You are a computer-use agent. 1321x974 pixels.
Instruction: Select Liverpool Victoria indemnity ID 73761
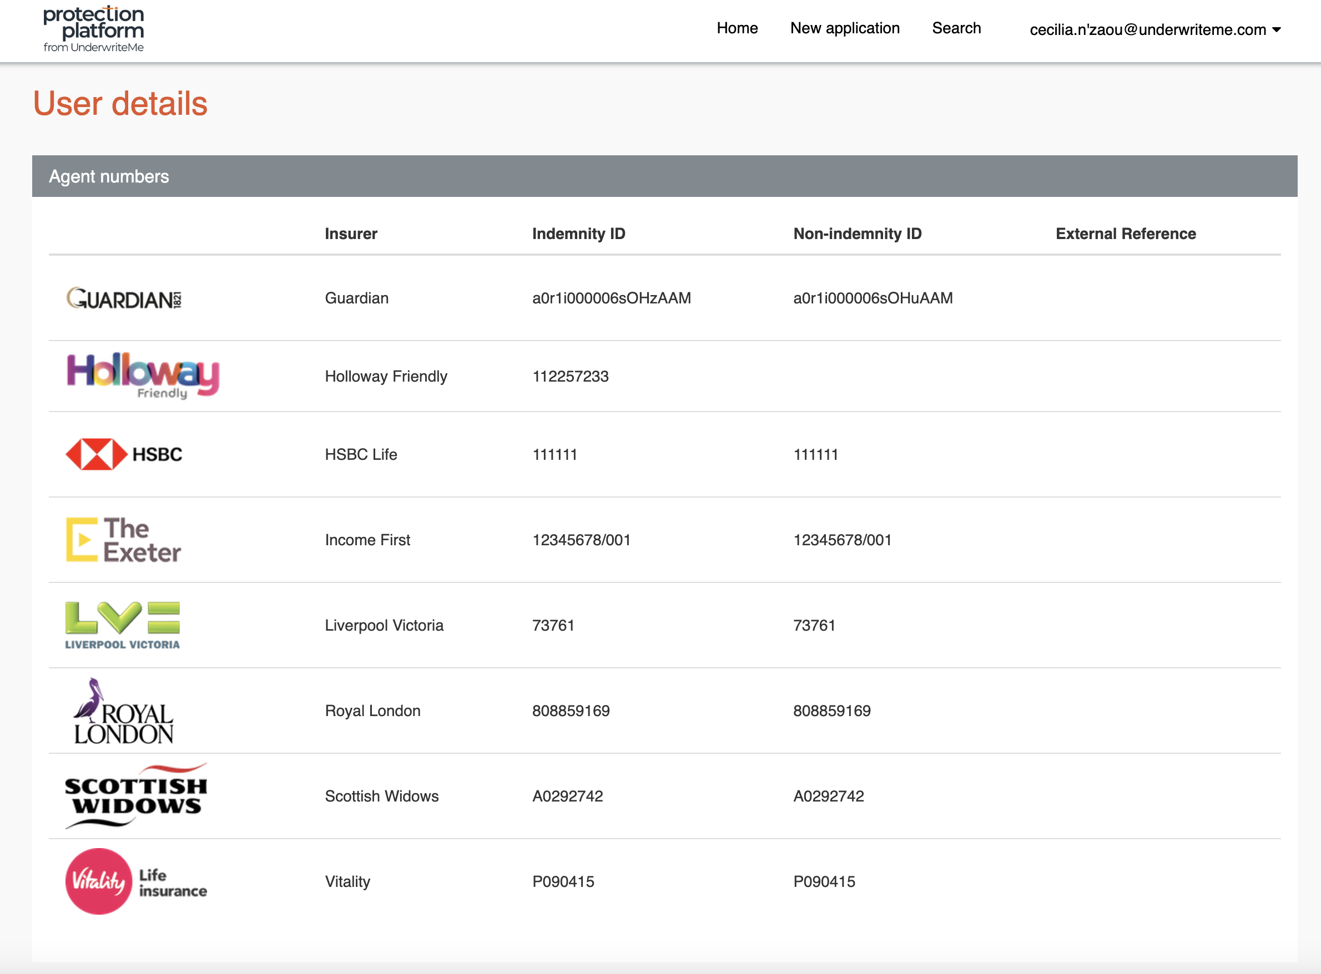[553, 625]
